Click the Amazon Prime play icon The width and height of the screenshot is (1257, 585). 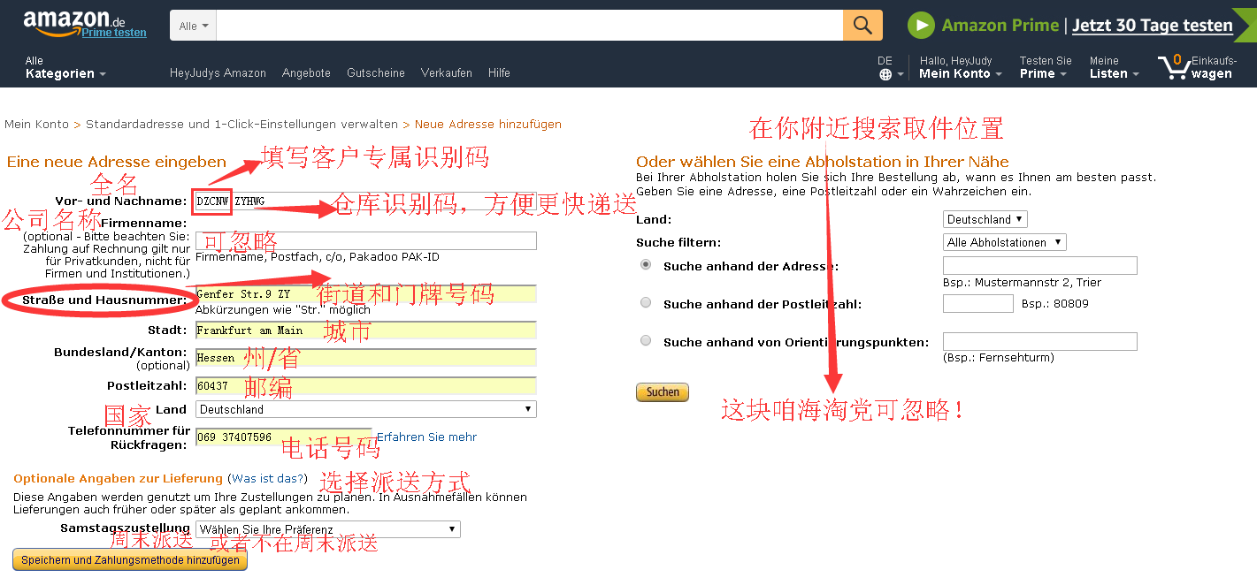click(922, 26)
